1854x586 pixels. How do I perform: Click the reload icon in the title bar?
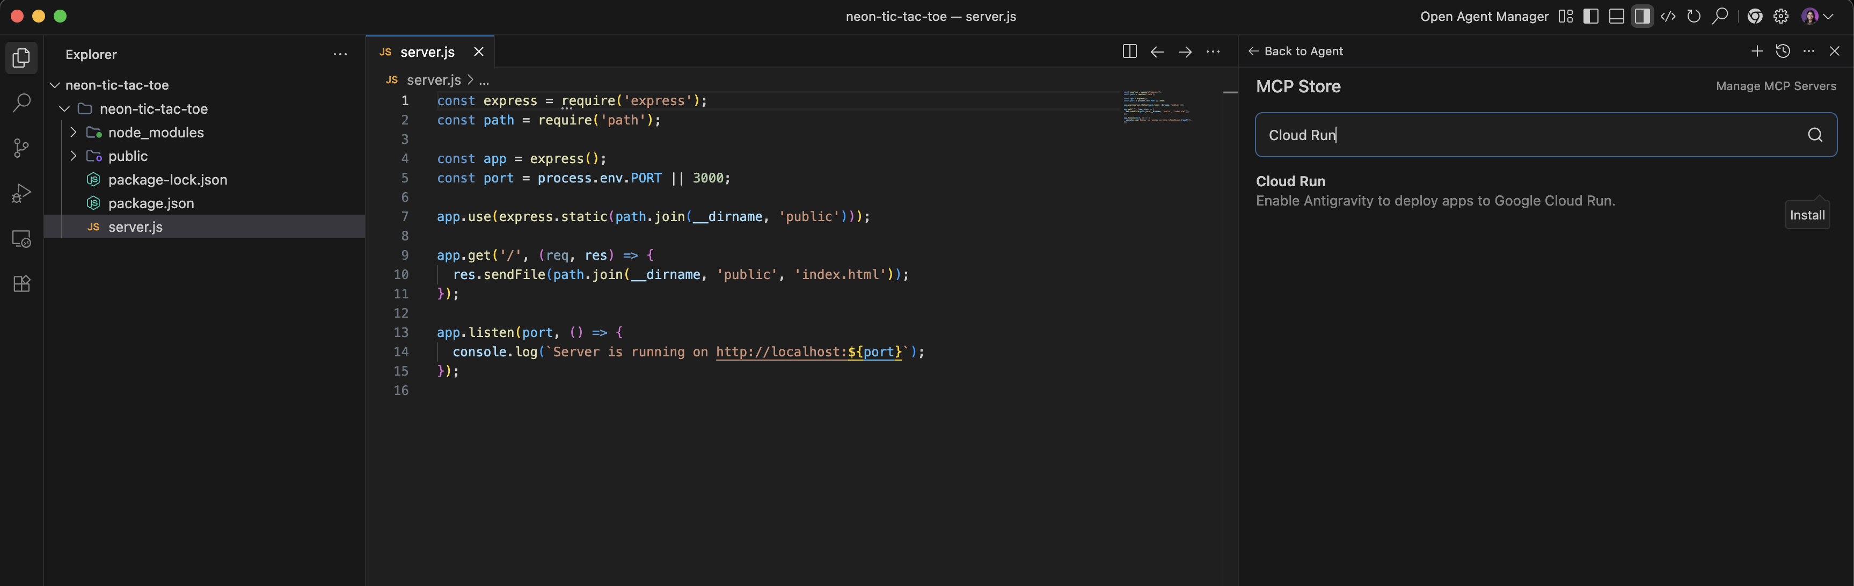click(1694, 16)
